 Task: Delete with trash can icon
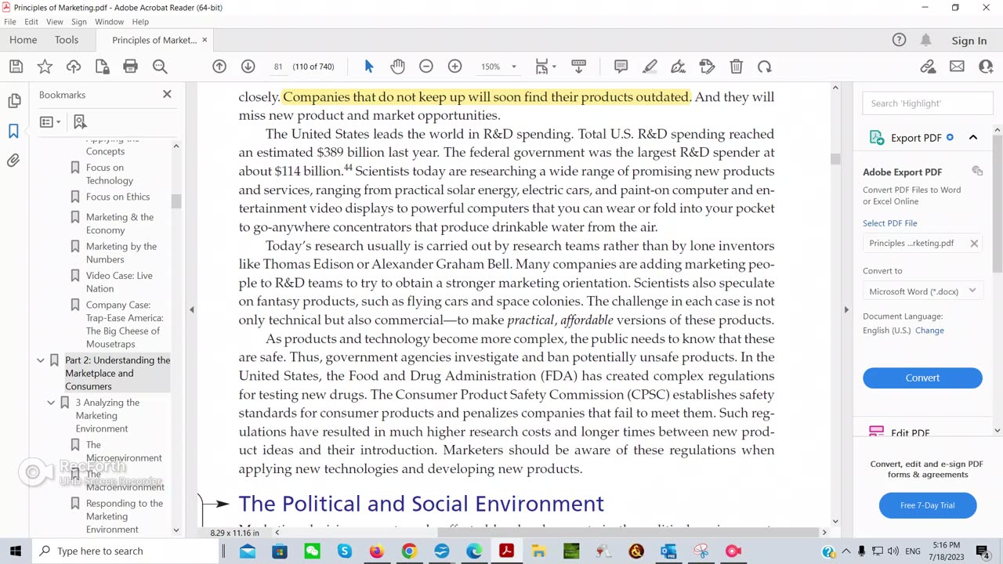click(x=736, y=67)
